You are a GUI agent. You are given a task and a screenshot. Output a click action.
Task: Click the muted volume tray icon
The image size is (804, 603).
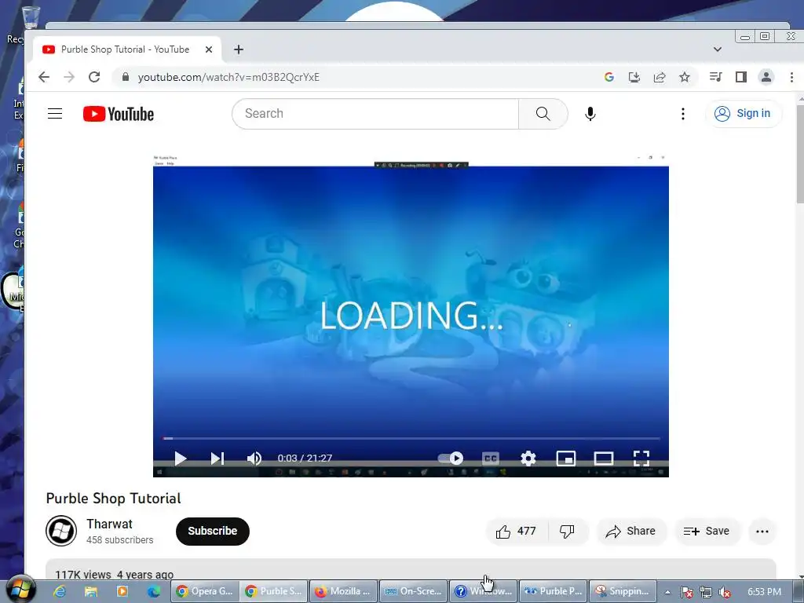(725, 592)
